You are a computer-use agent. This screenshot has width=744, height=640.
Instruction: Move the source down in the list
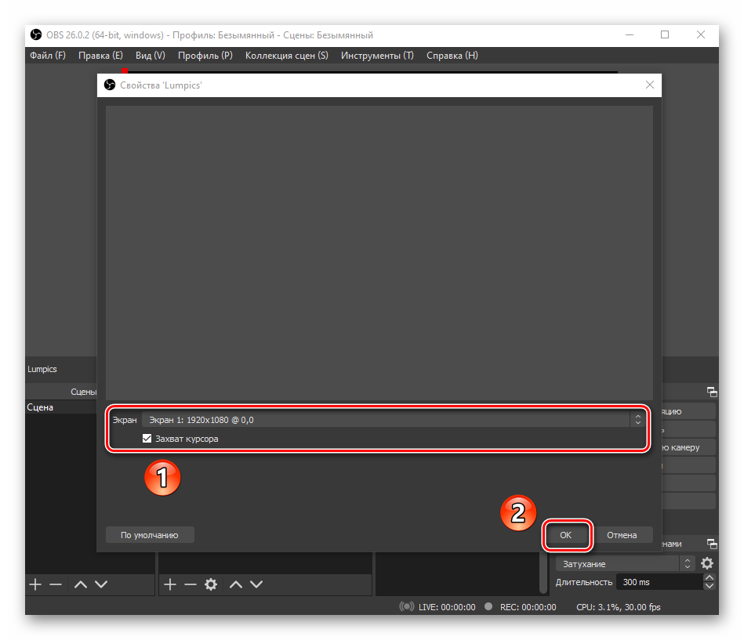tap(256, 584)
